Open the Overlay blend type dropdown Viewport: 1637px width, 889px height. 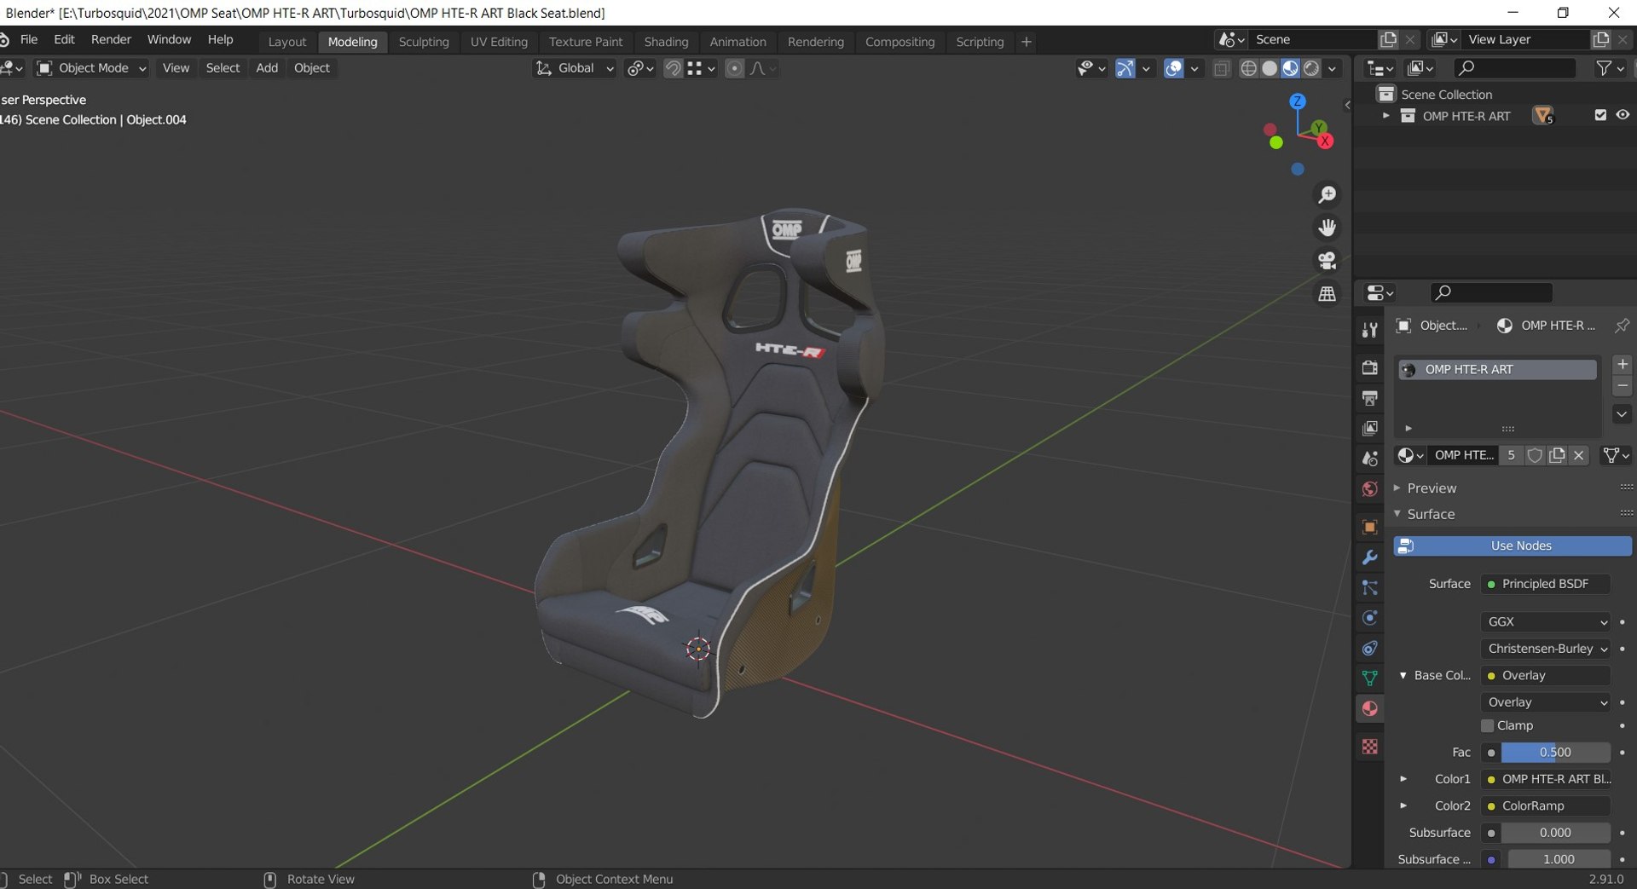[1546, 702]
